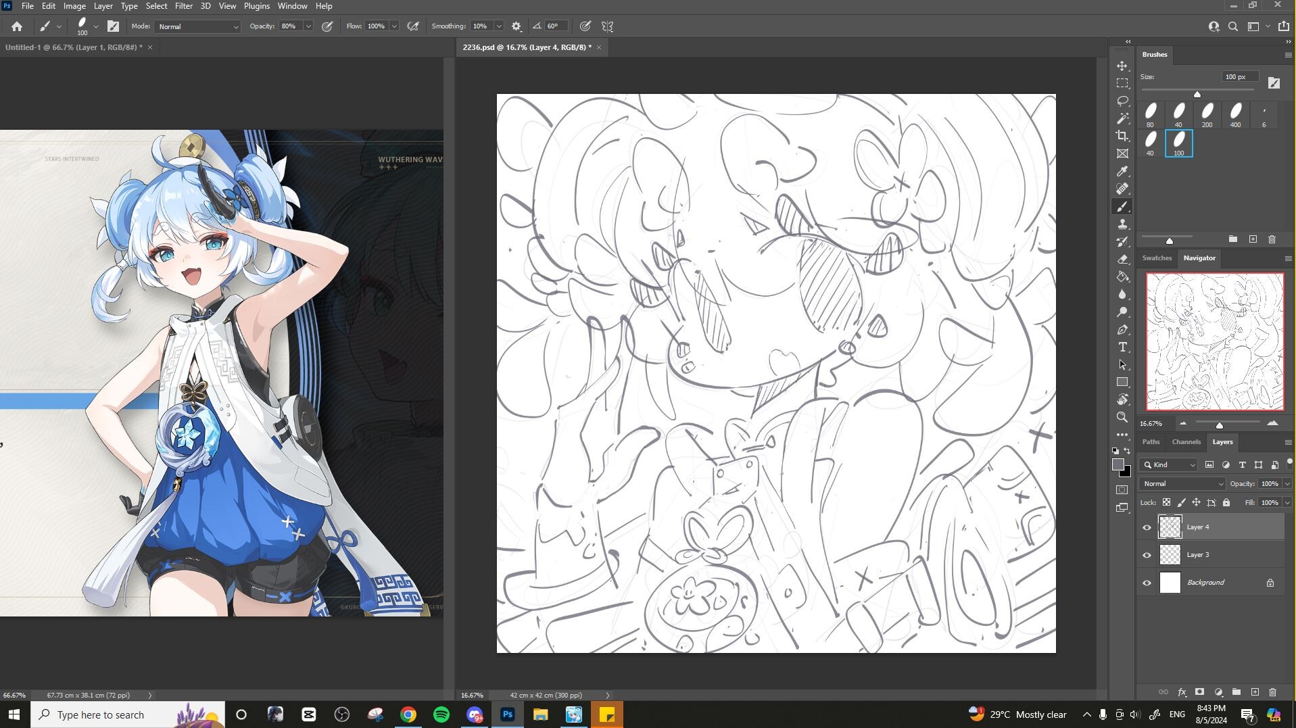This screenshot has width=1296, height=728.
Task: Open layer style fx menu
Action: [1182, 692]
